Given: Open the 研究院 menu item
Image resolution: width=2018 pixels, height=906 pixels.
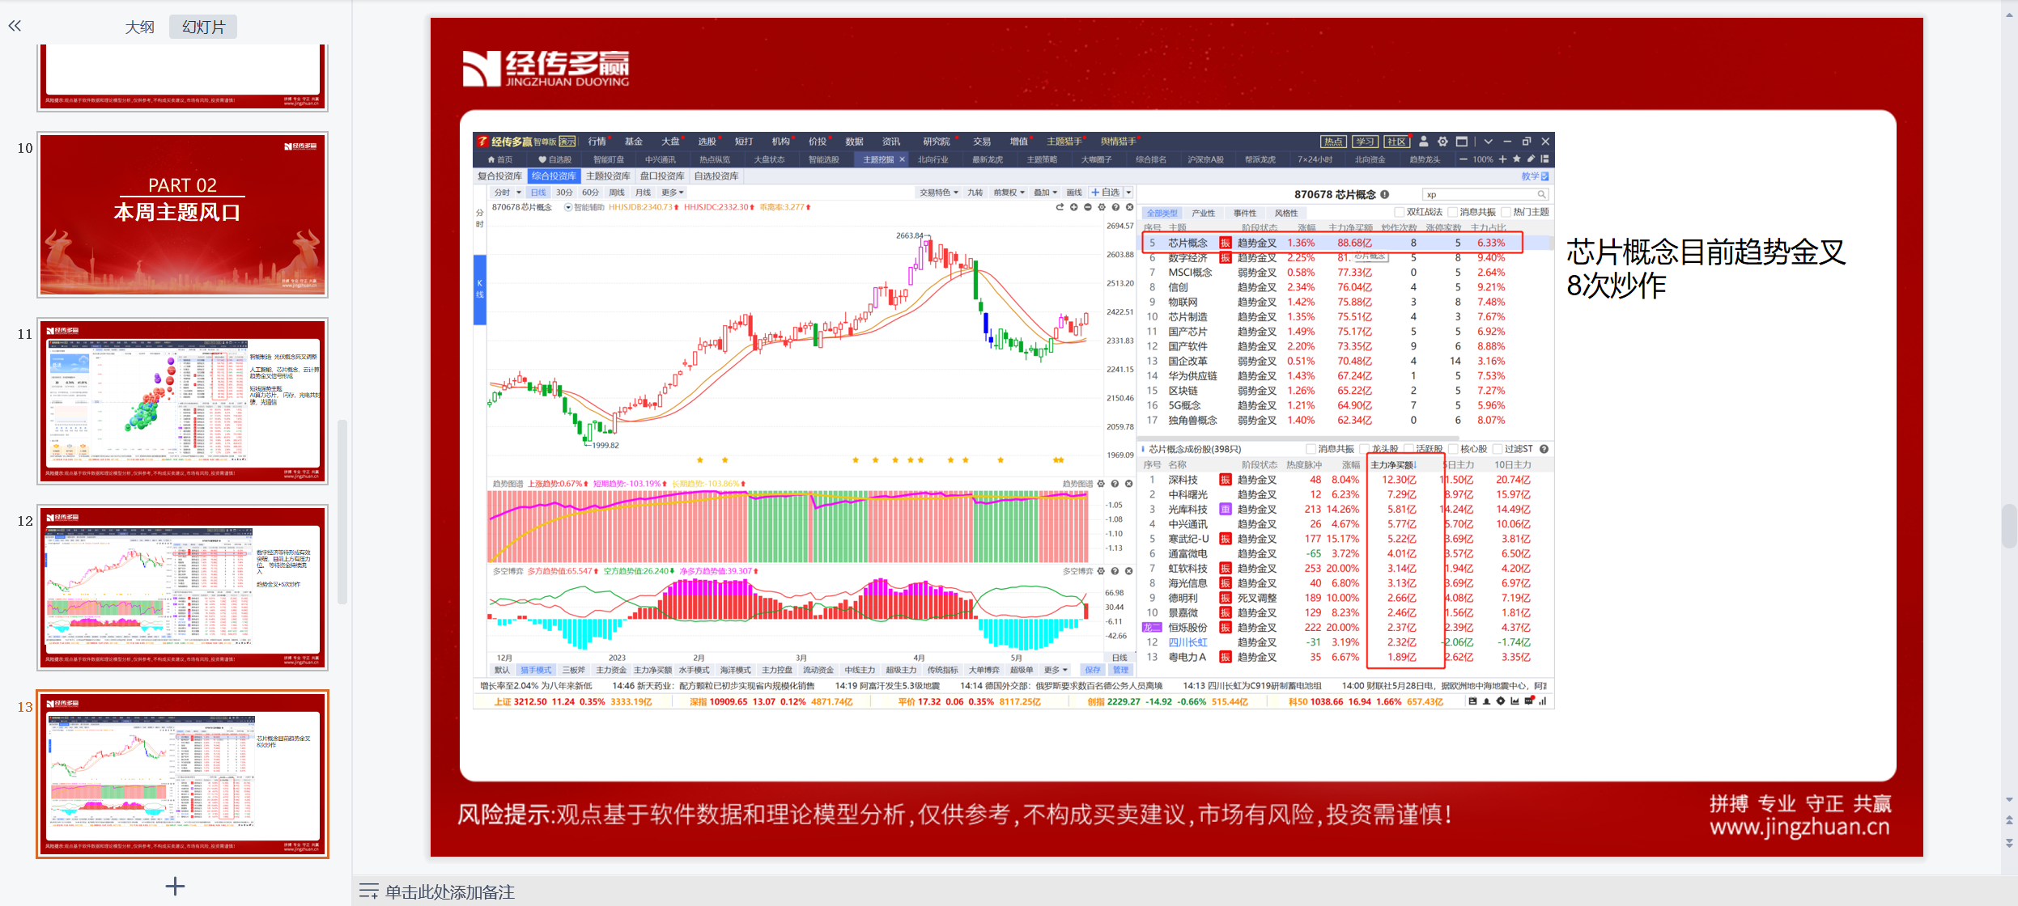Looking at the screenshot, I should tap(936, 142).
